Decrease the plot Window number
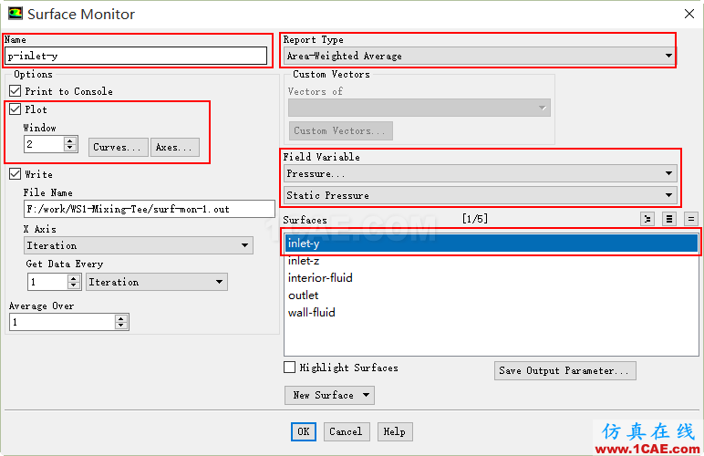This screenshot has width=704, height=456. click(70, 148)
